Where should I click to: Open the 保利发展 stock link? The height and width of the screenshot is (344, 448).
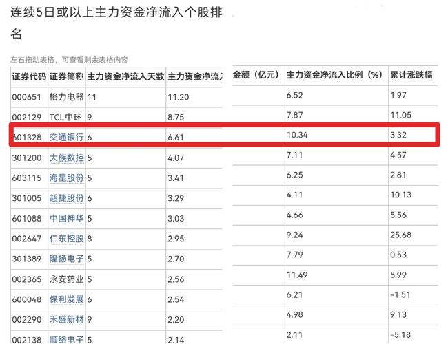(67, 299)
